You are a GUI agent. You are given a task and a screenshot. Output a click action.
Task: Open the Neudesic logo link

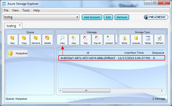(156, 17)
